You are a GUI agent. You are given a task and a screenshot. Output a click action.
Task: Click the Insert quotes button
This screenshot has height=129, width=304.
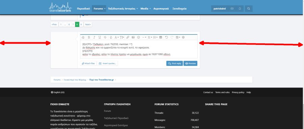click(107, 63)
